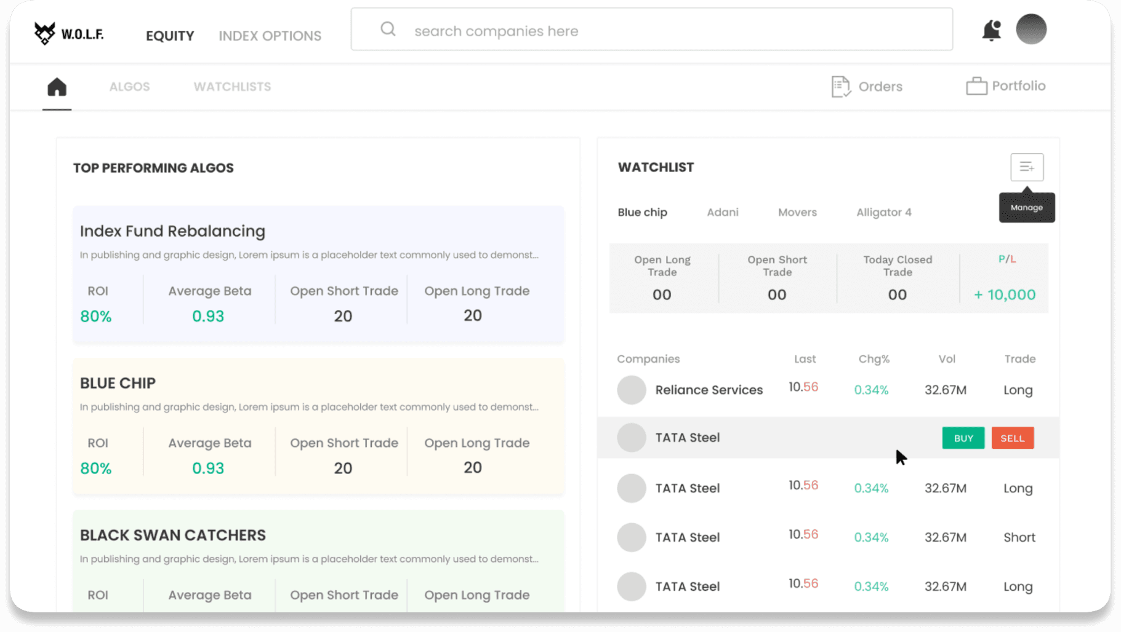Click the Vol column header
The width and height of the screenshot is (1121, 632).
[947, 359]
